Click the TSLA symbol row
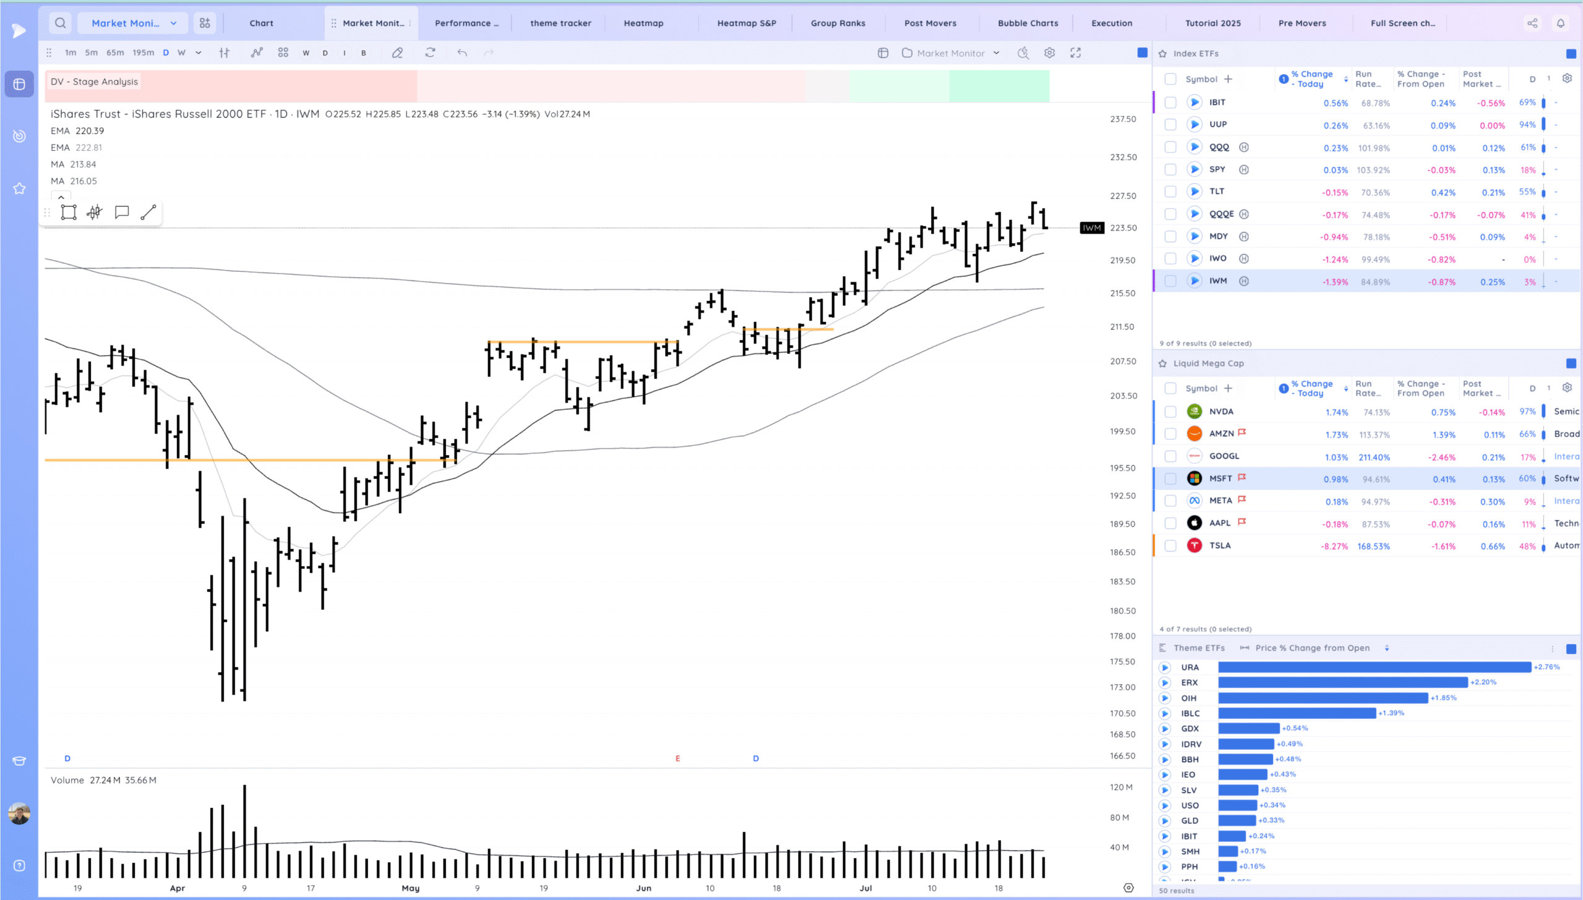Viewport: 1583px width, 900px height. (x=1220, y=545)
